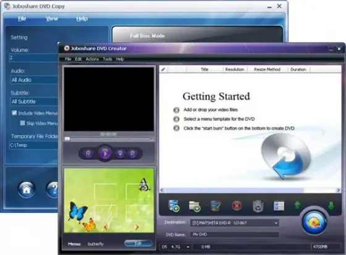Click the preview seek slider handle

pyautogui.click(x=67, y=139)
